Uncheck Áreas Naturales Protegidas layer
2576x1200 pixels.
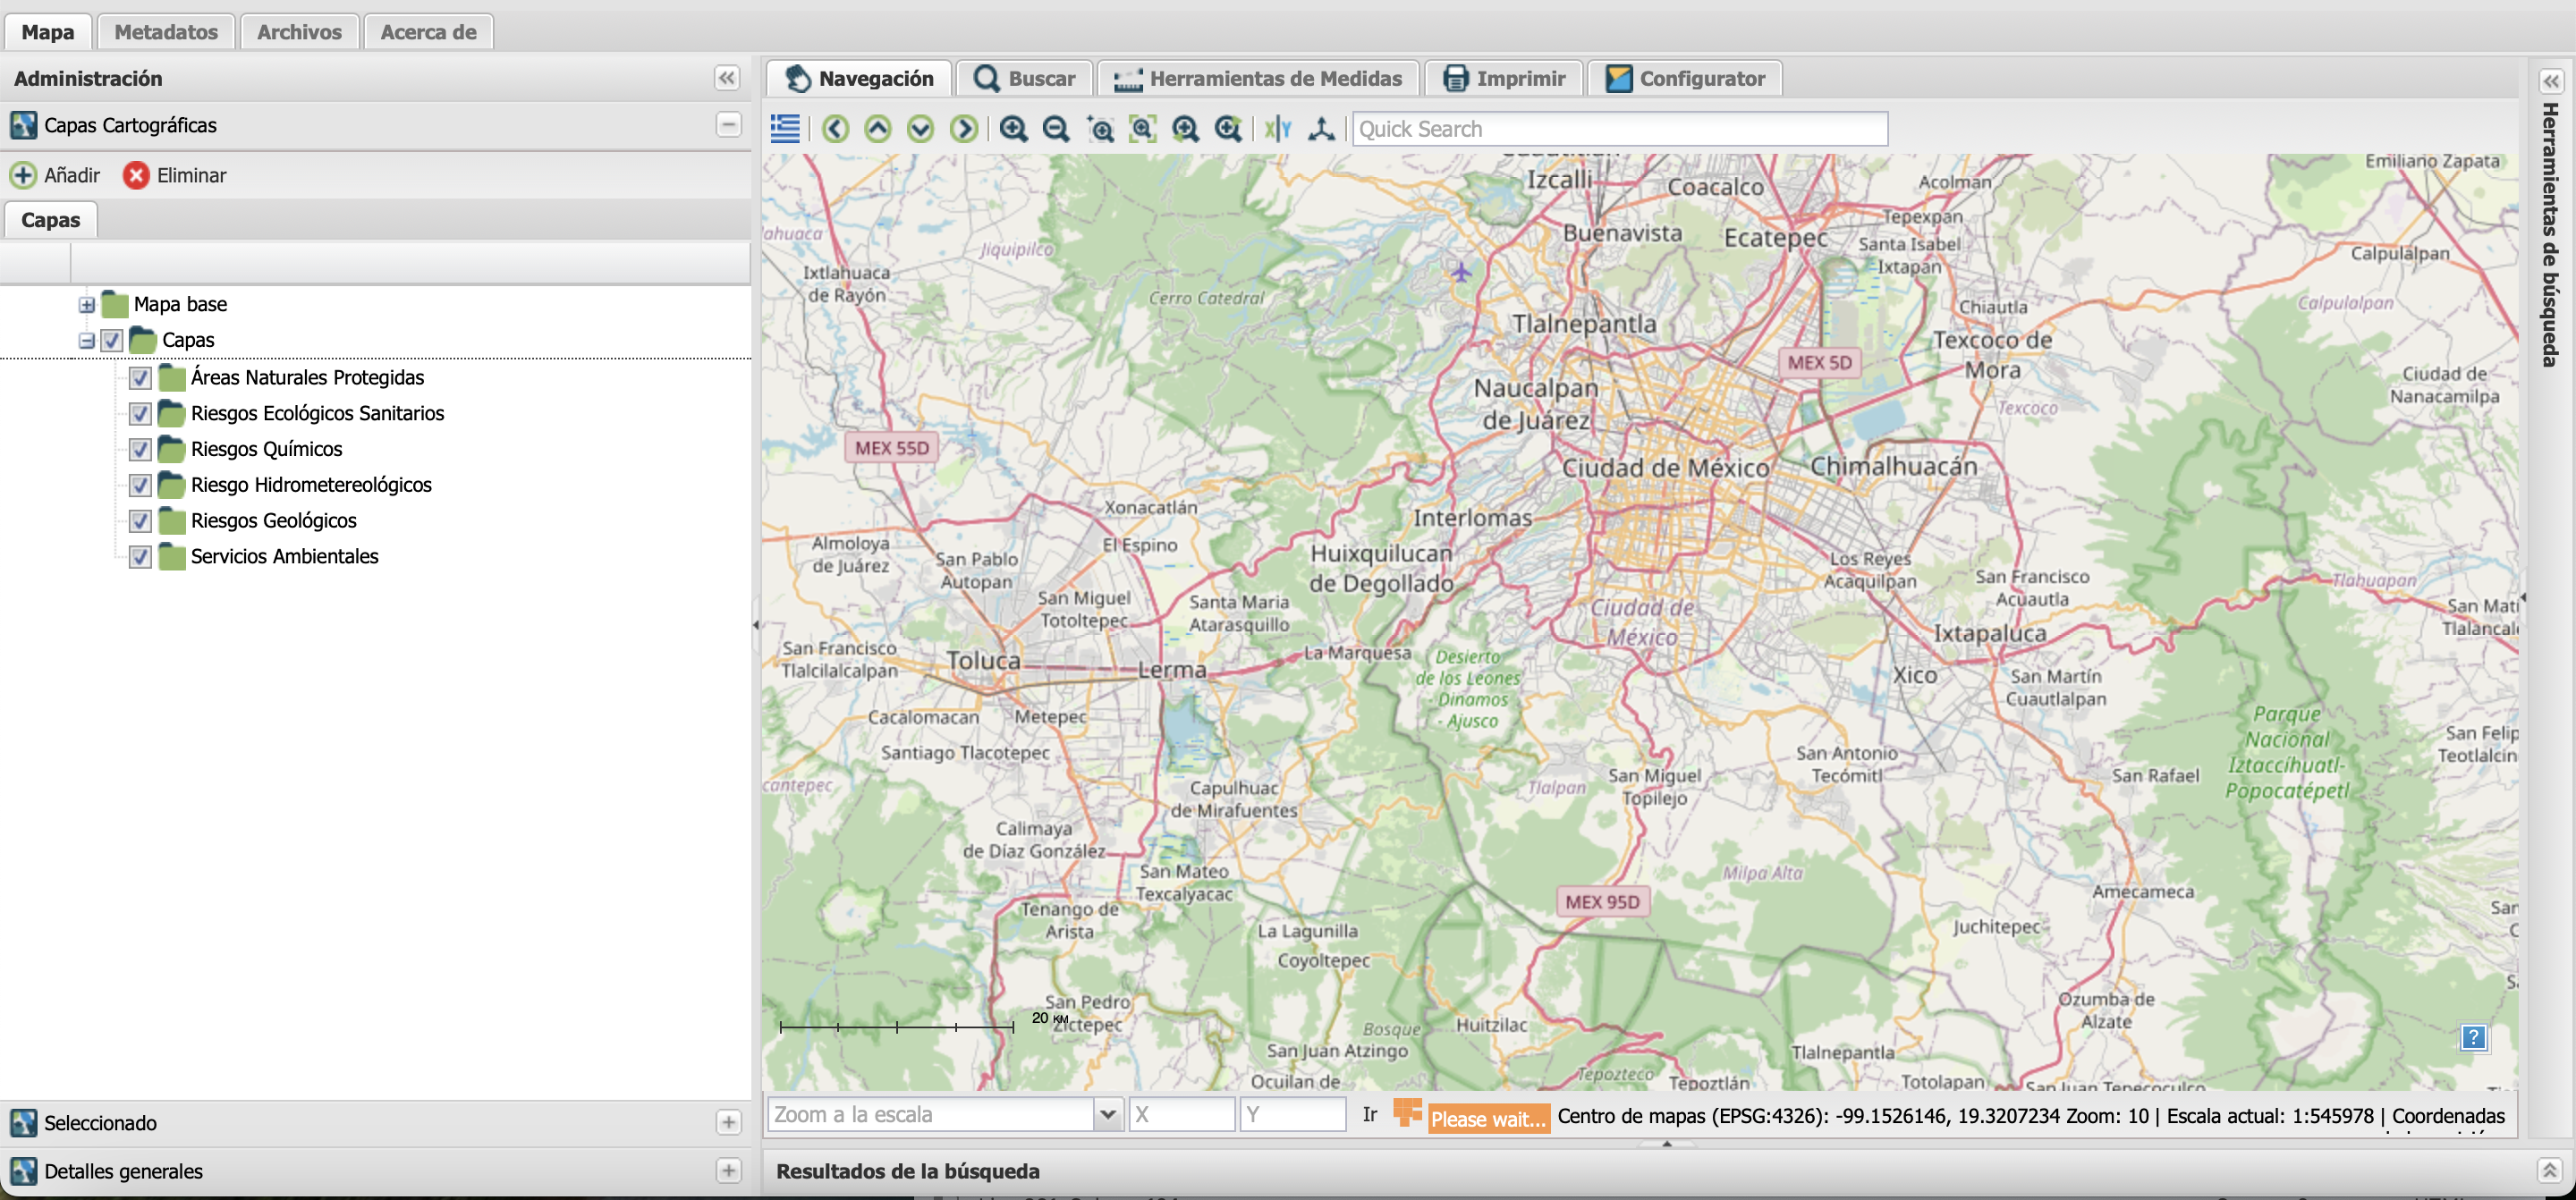(140, 378)
